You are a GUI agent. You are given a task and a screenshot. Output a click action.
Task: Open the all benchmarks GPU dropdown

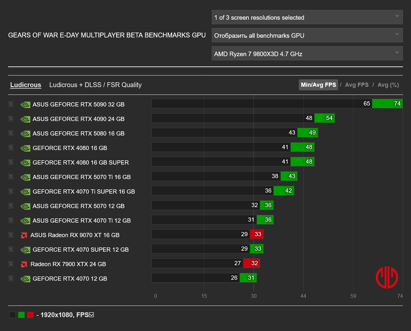pyautogui.click(x=307, y=35)
